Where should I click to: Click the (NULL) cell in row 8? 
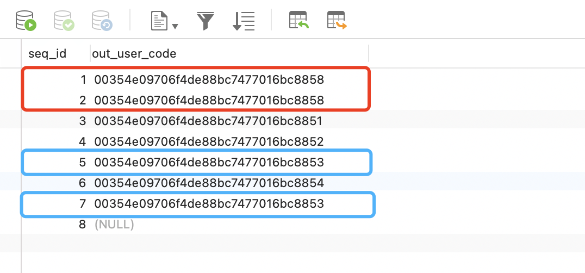coord(114,225)
